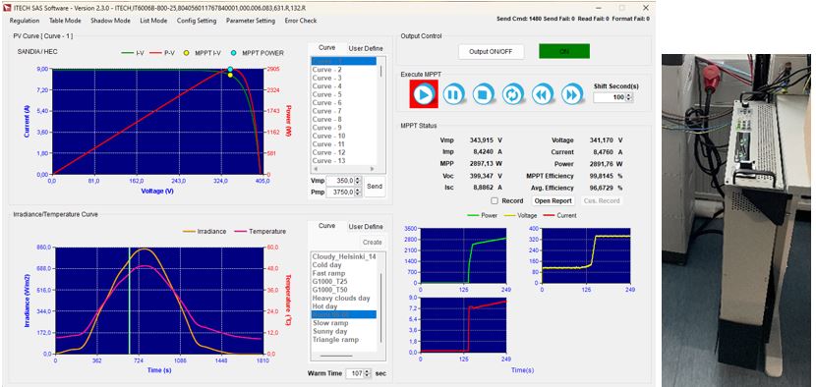The width and height of the screenshot is (816, 387).
Task: Select the PV Curve panel's Curve tab
Action: (x=326, y=47)
